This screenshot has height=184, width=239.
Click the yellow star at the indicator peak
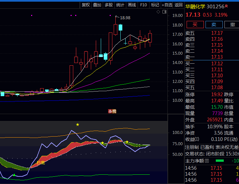pyautogui.click(x=78, y=125)
